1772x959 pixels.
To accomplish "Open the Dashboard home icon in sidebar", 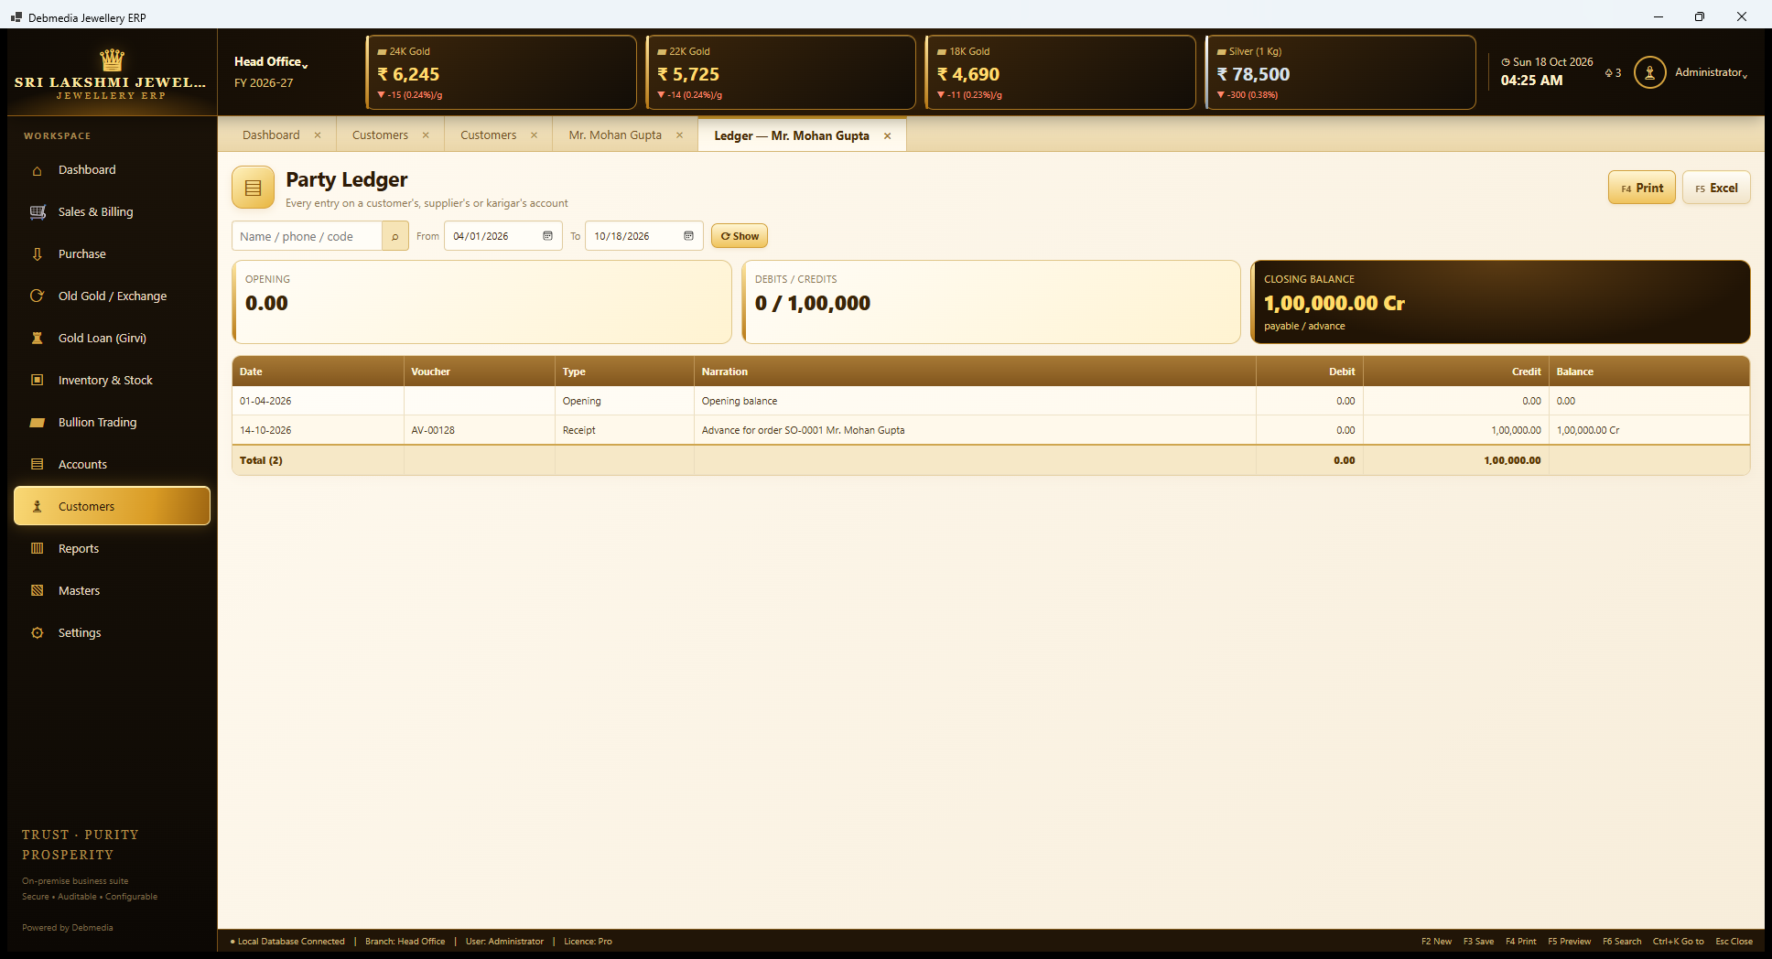I will coord(37,170).
